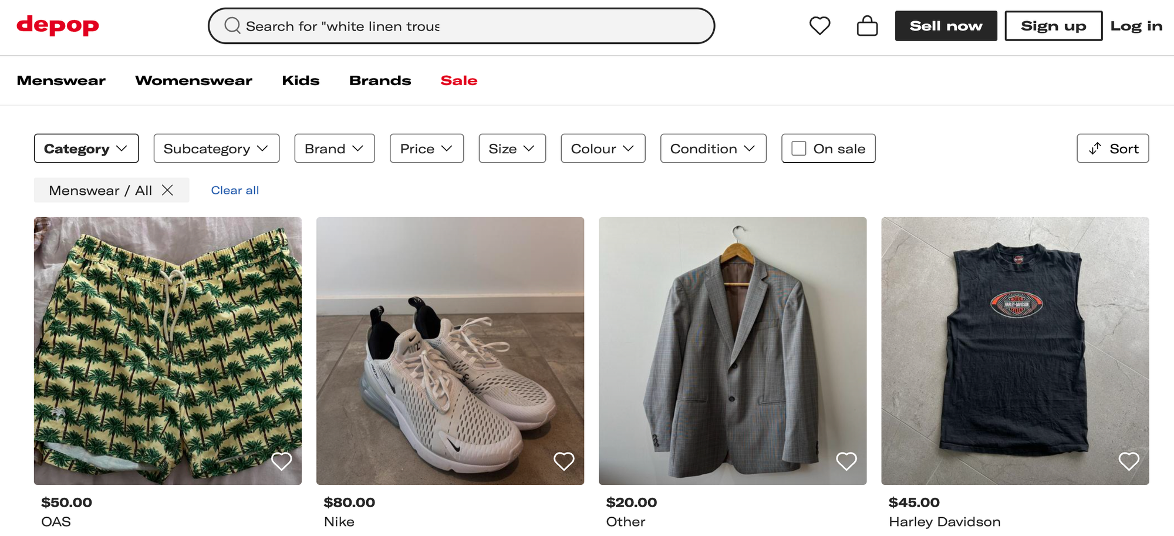Open your liked items via the heart icon
This screenshot has width=1174, height=536.
coord(820,25)
